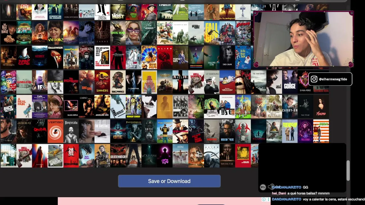Select the Le Samourai poster
The height and width of the screenshot is (205, 365).
point(212,82)
